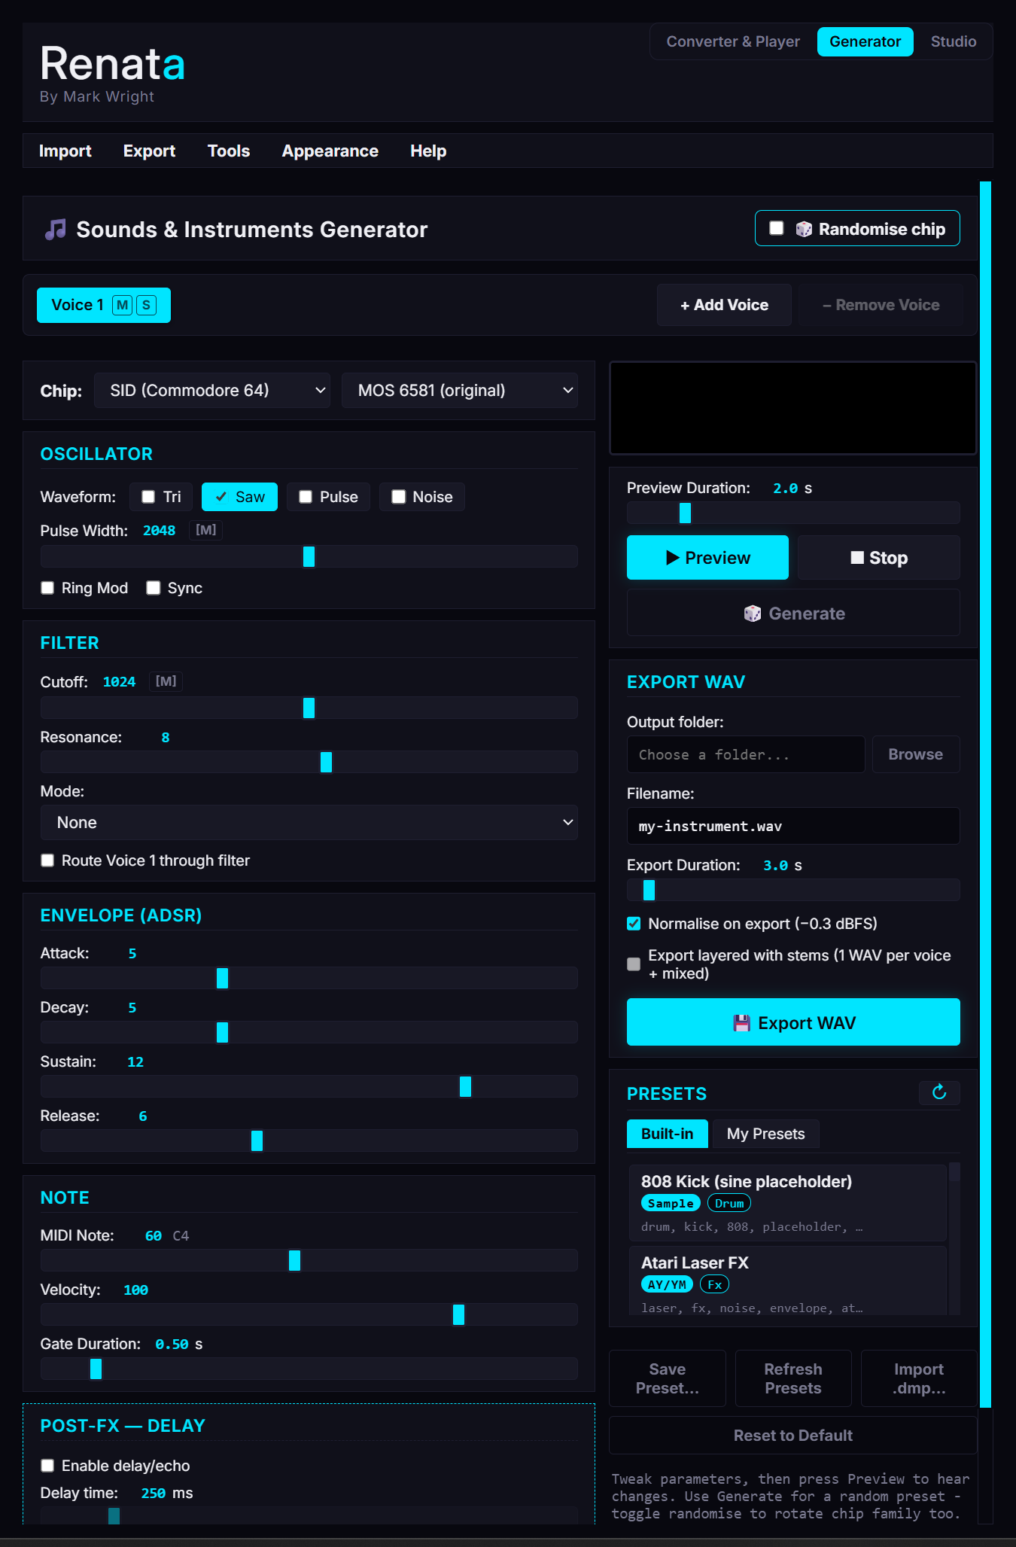The image size is (1016, 1547).
Task: Uncheck Normalise on export
Action: coord(634,924)
